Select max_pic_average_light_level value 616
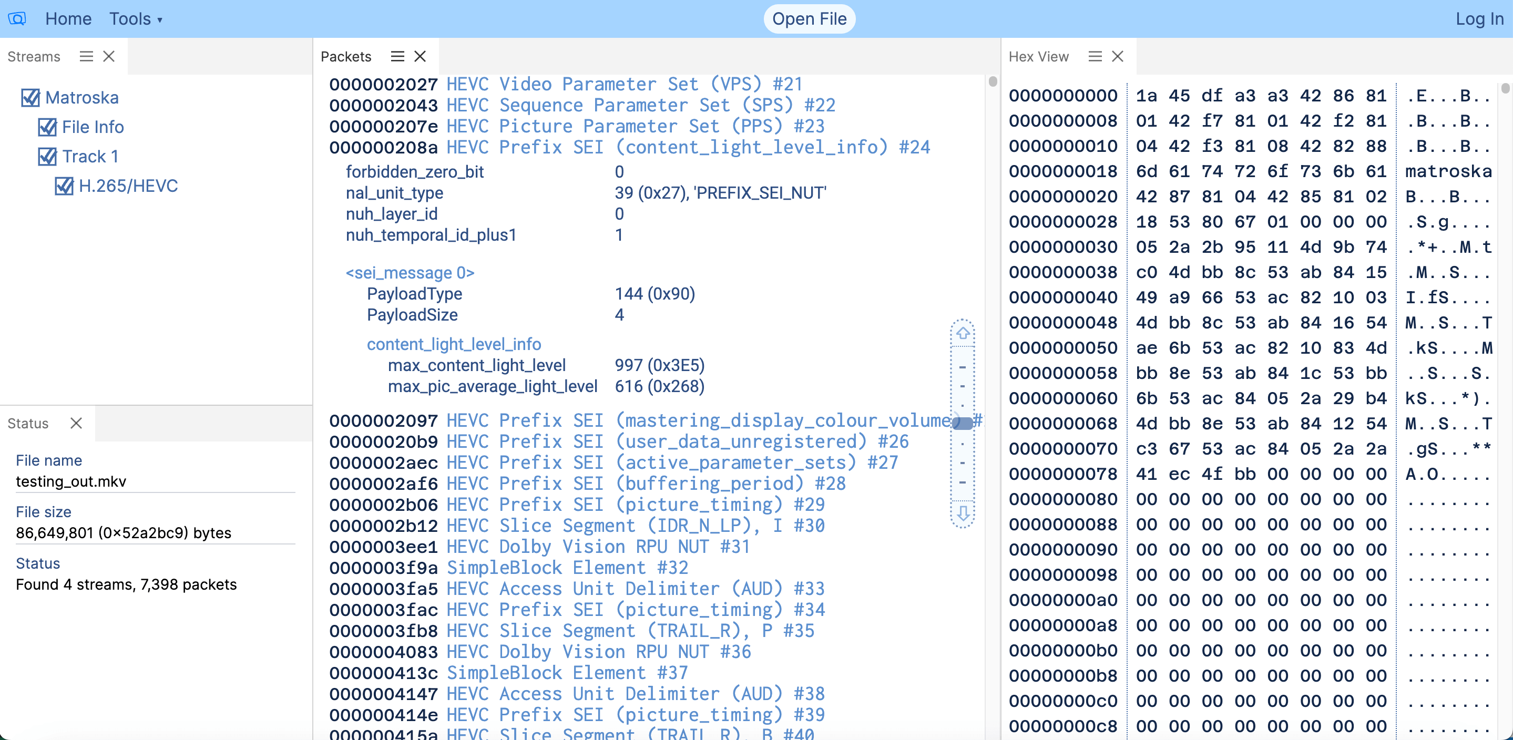 660,387
